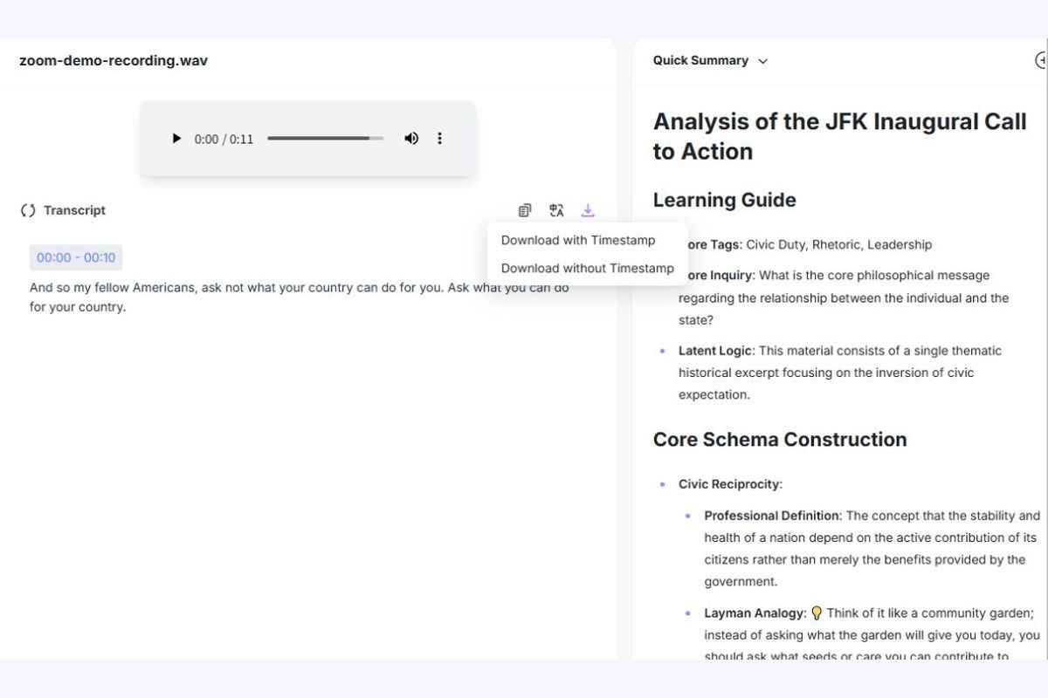
Task: Open audio player more options menu
Action: pyautogui.click(x=439, y=138)
